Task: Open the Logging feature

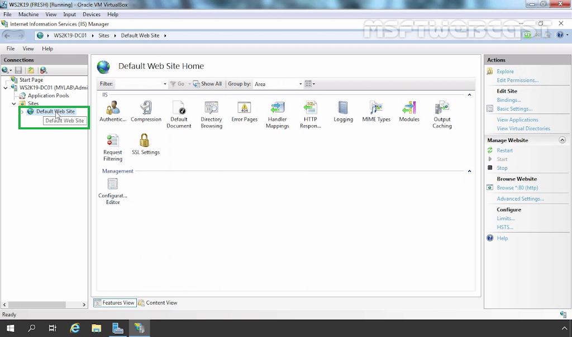Action: 344,111
